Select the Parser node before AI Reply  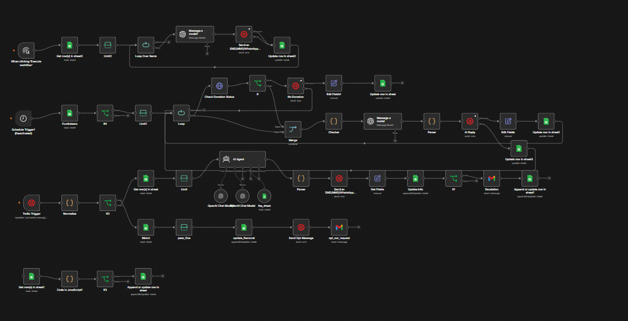432,121
